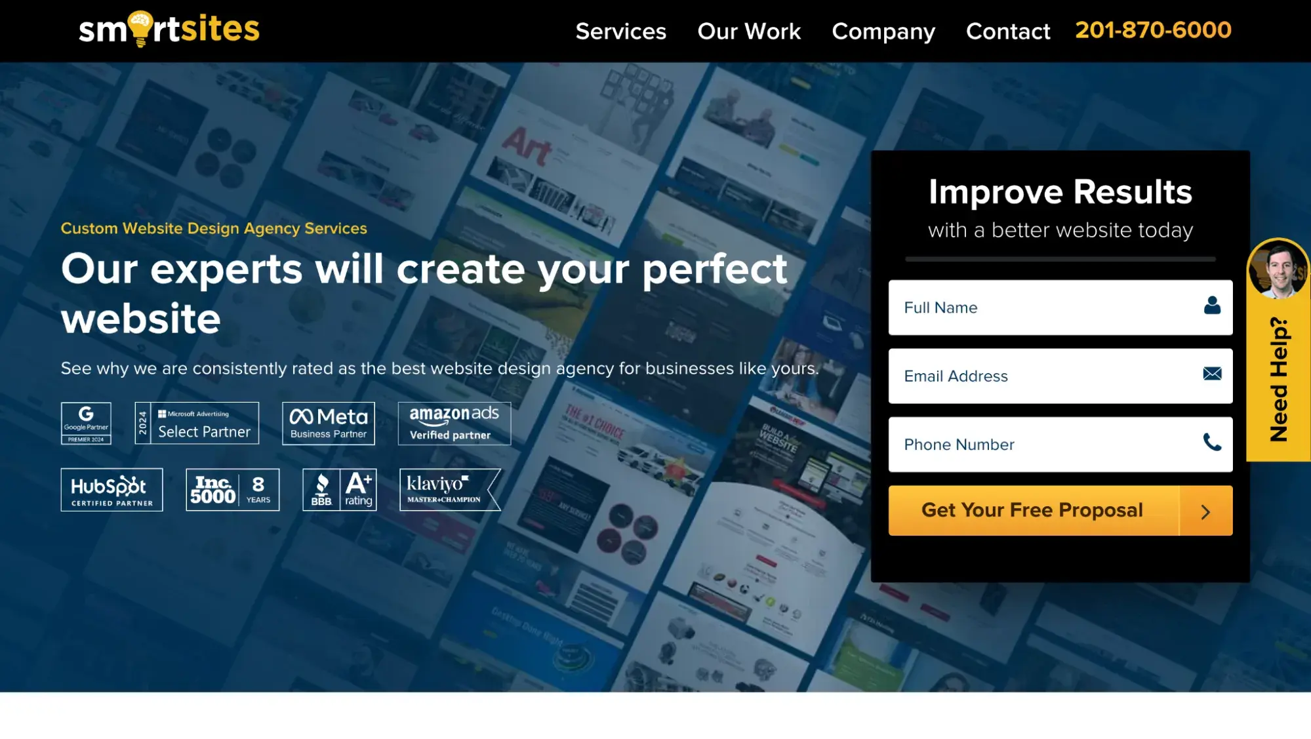This screenshot has width=1311, height=739.
Task: Click the BBB A+ Rating badge
Action: click(x=340, y=489)
